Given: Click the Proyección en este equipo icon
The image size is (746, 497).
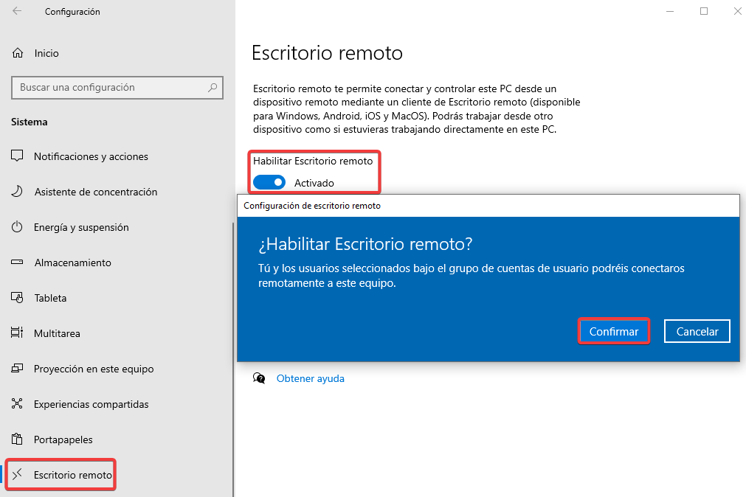Looking at the screenshot, I should pos(18,369).
